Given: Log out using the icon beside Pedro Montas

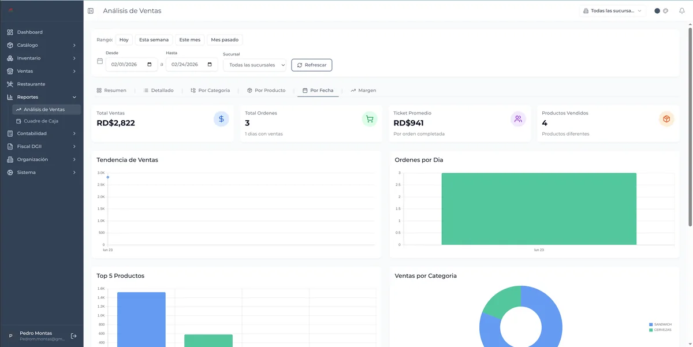Looking at the screenshot, I should coord(74,336).
